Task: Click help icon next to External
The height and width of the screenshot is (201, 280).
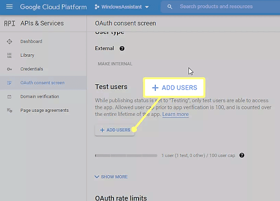Action: tap(122, 49)
